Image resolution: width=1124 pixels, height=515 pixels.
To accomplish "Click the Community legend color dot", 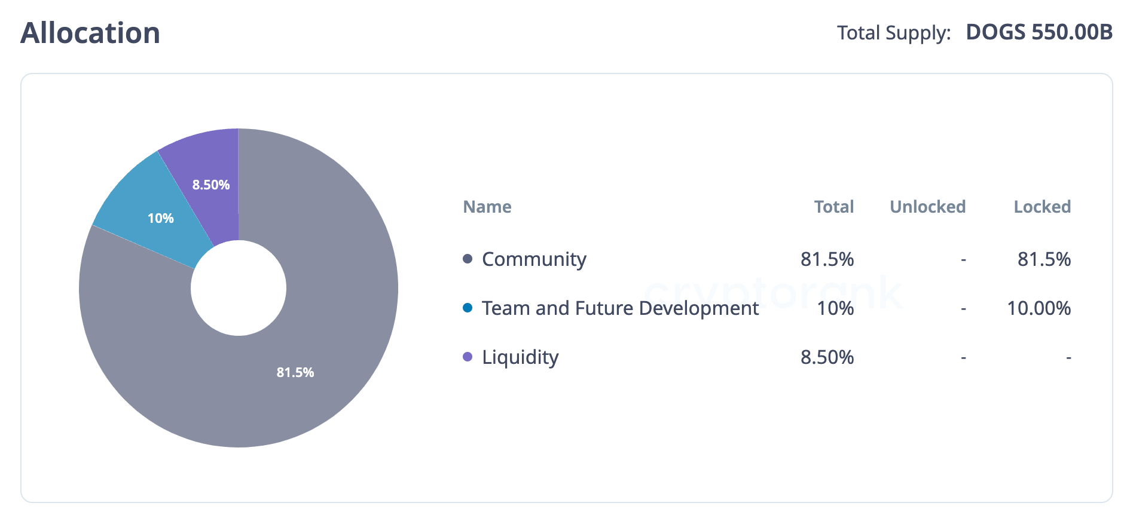I will [x=468, y=259].
